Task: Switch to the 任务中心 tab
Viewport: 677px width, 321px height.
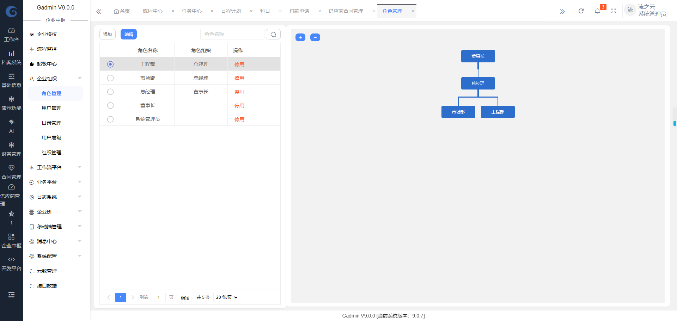Action: (x=191, y=11)
